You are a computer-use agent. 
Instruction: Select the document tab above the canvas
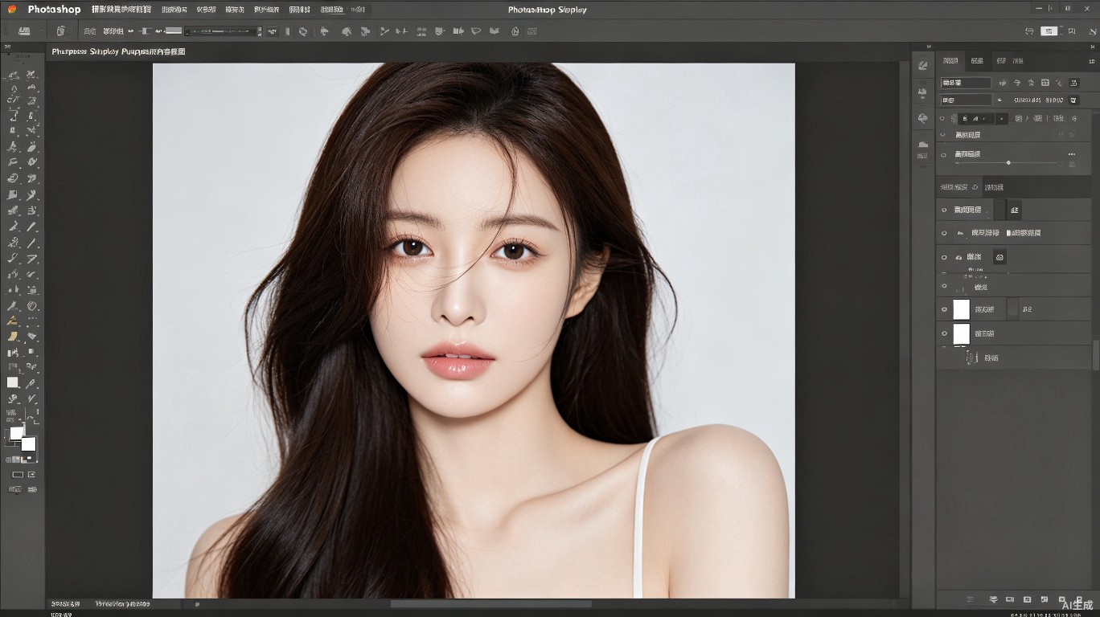click(118, 51)
